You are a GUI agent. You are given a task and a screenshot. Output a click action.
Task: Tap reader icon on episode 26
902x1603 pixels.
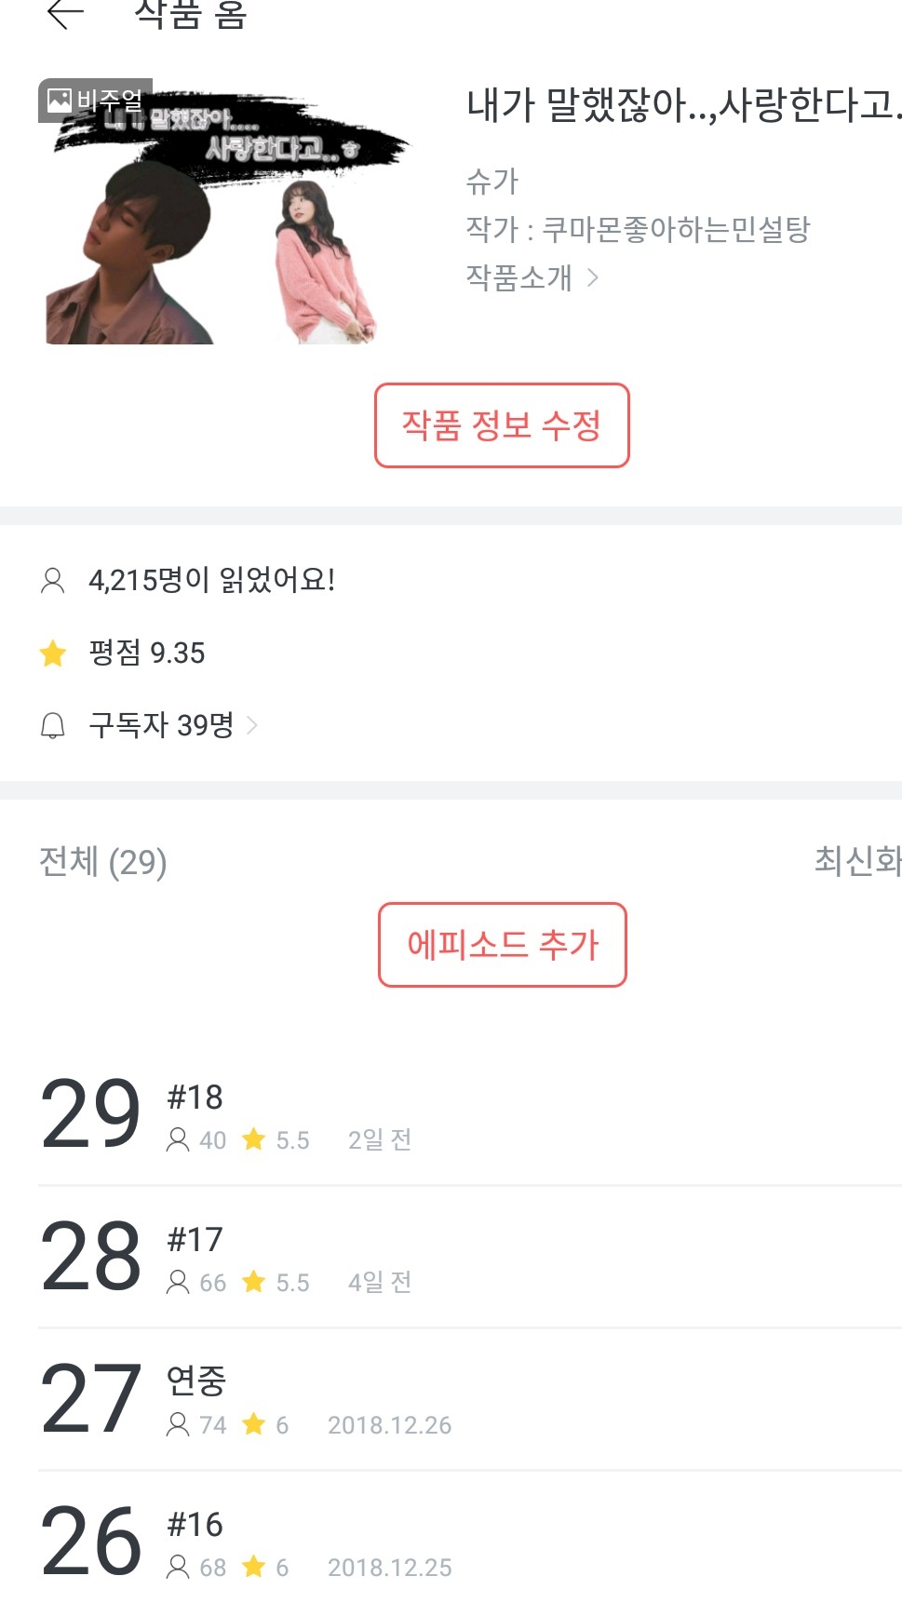(178, 1568)
